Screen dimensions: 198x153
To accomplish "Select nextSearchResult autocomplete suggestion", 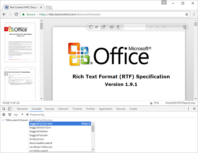I will 60,147.
